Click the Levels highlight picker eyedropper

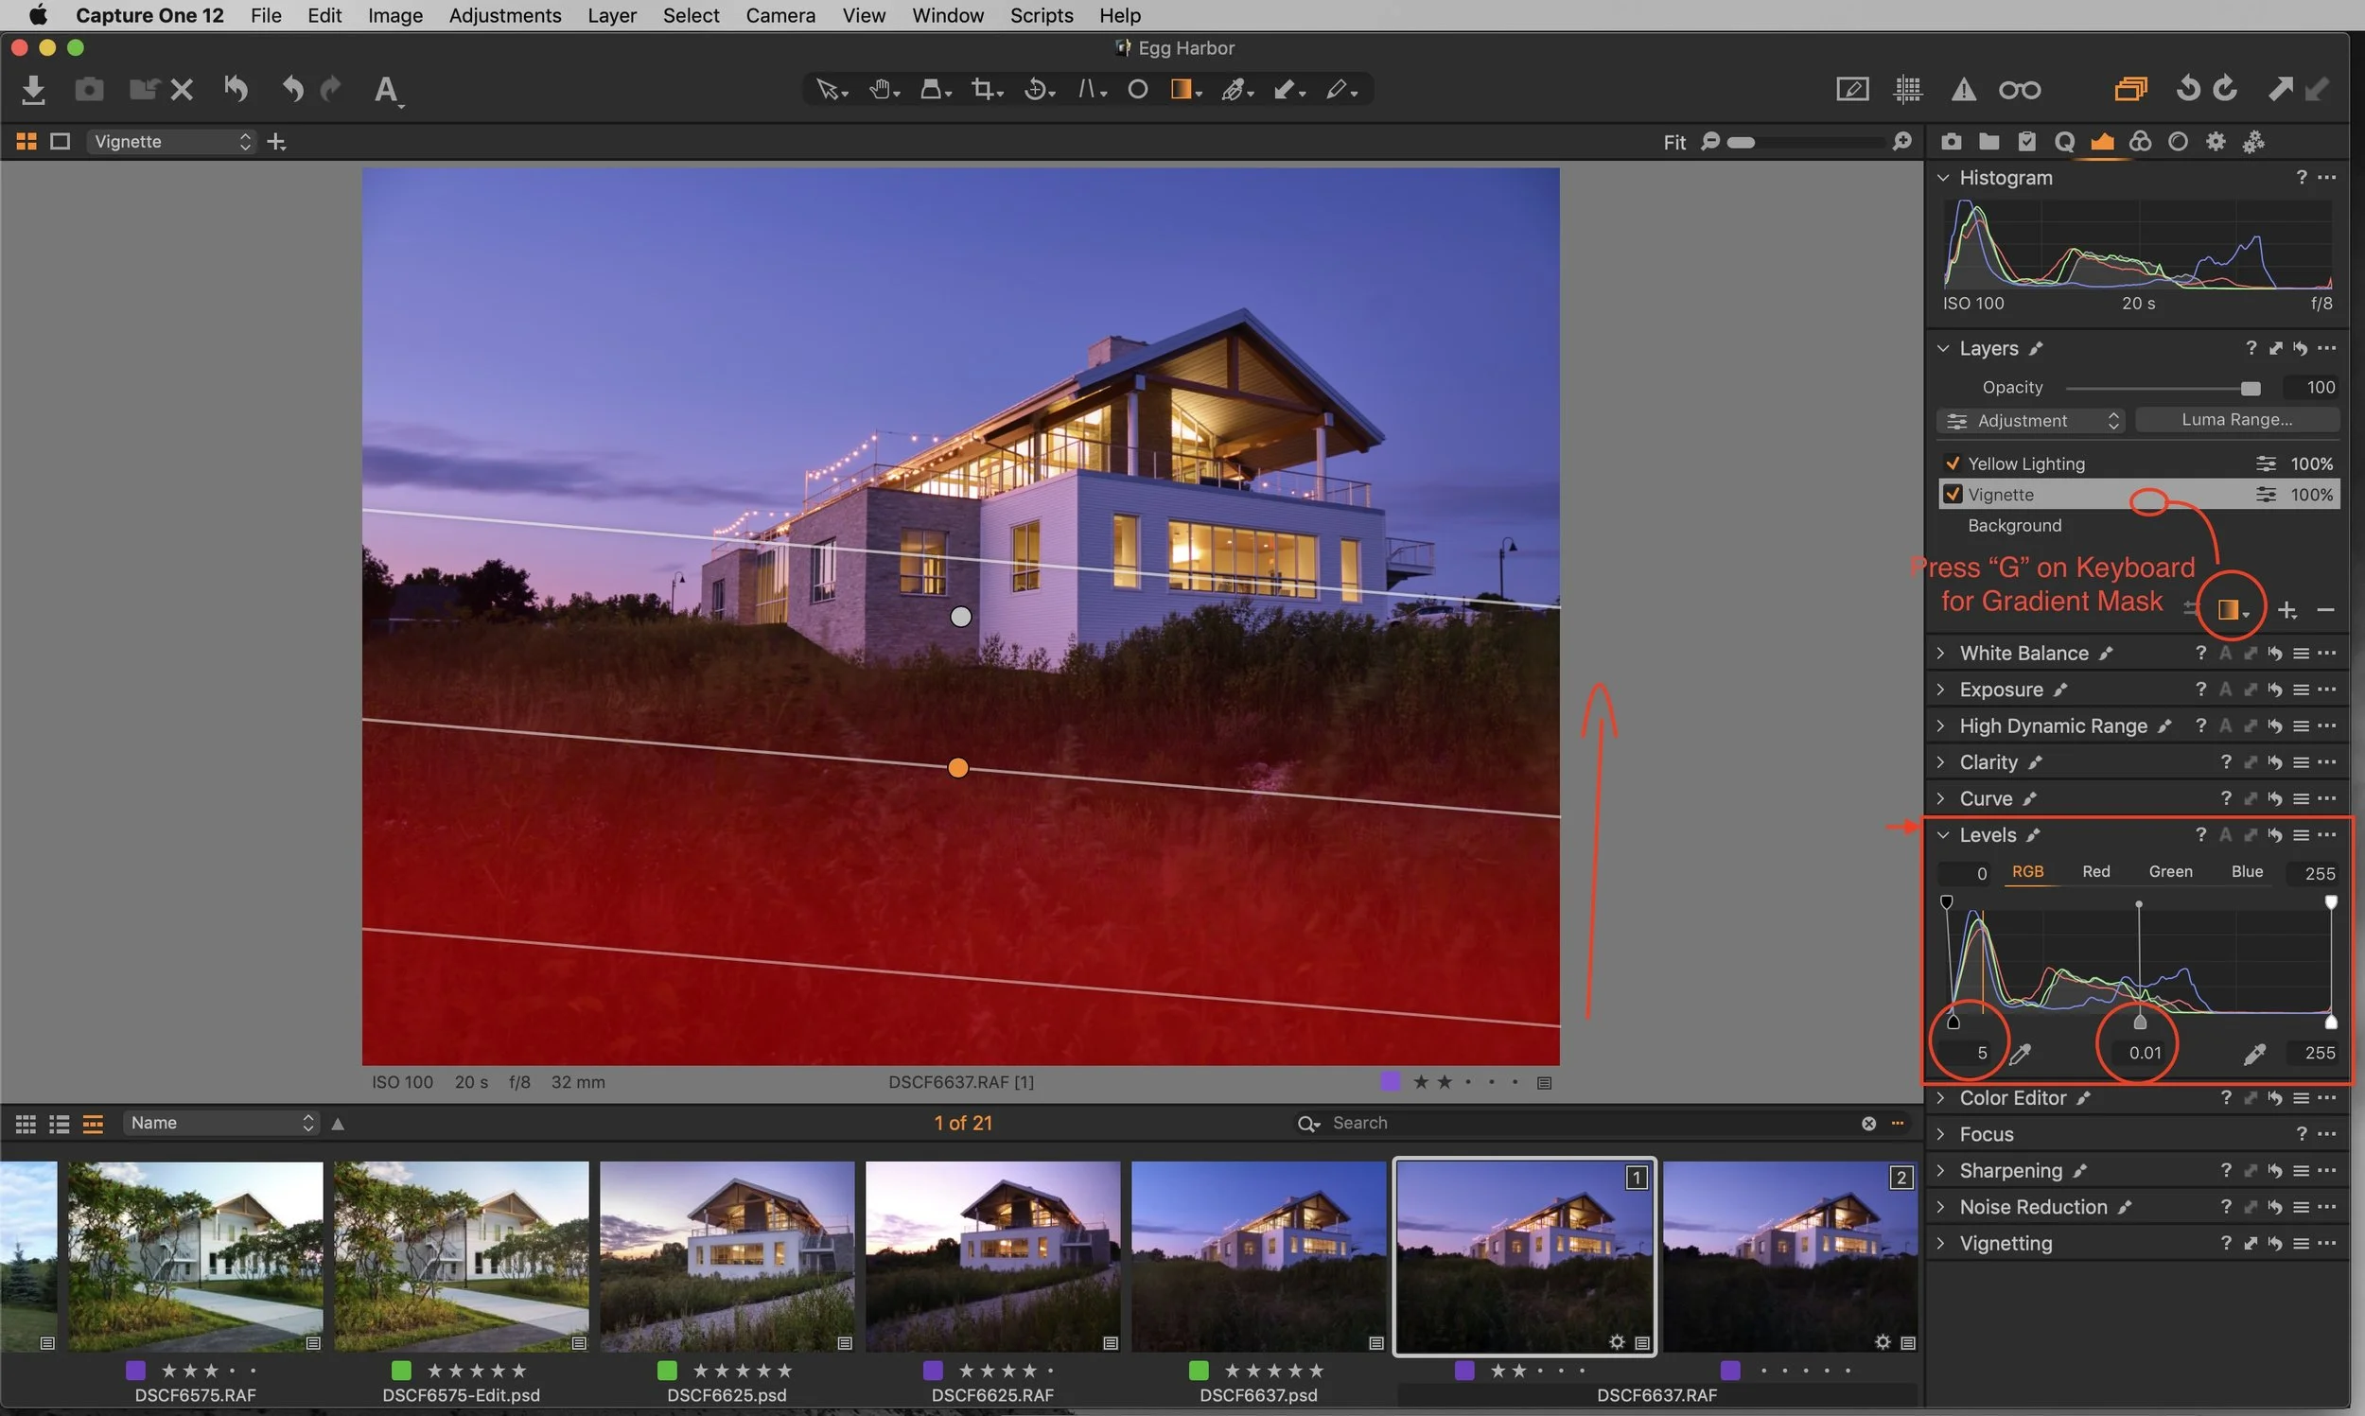tap(2253, 1054)
